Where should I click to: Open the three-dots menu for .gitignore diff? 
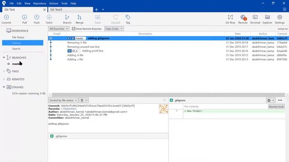click(x=280, y=100)
